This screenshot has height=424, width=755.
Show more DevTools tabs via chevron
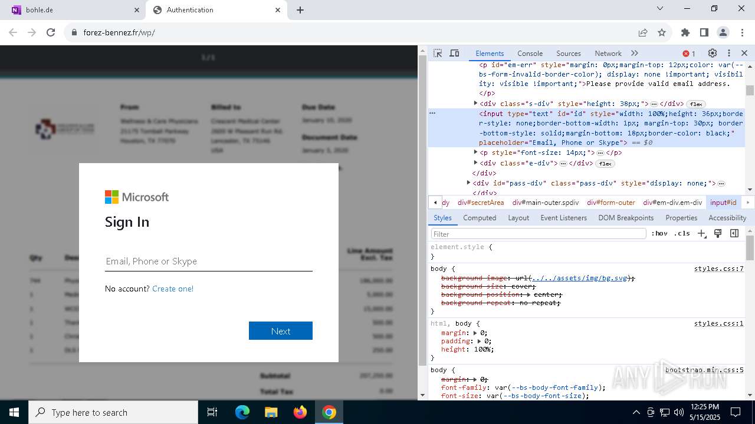(x=635, y=53)
